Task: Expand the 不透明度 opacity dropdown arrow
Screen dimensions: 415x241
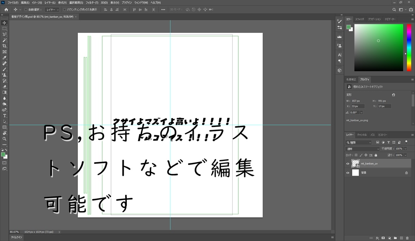Action: (x=405, y=149)
